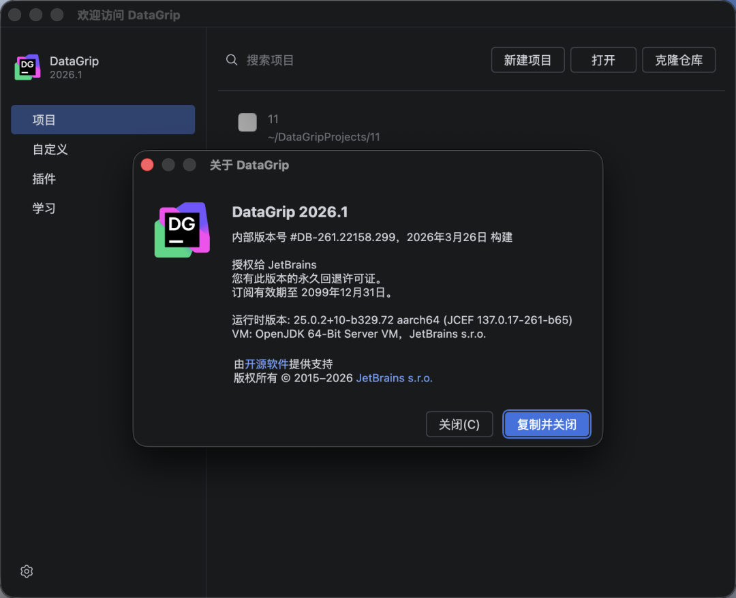Click the gray icon of project 11
The width and height of the screenshot is (736, 598).
247,123
